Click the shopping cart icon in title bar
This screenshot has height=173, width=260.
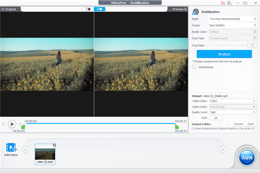[223, 3]
